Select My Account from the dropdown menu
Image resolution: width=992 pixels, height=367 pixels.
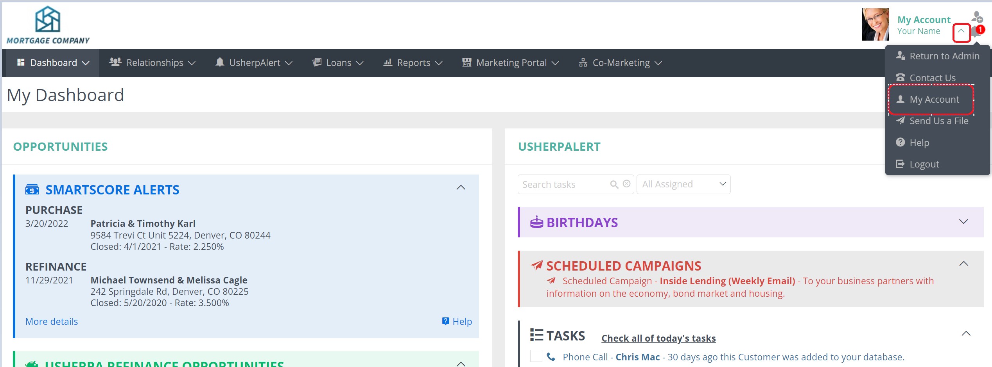click(x=934, y=100)
